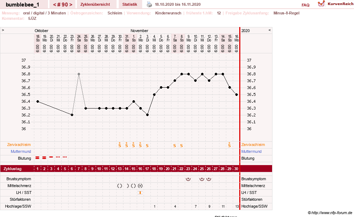This screenshot has height=217, width=354.
Task: Click the S+ mucus symbol on 2 November
Action: [x=140, y=145]
